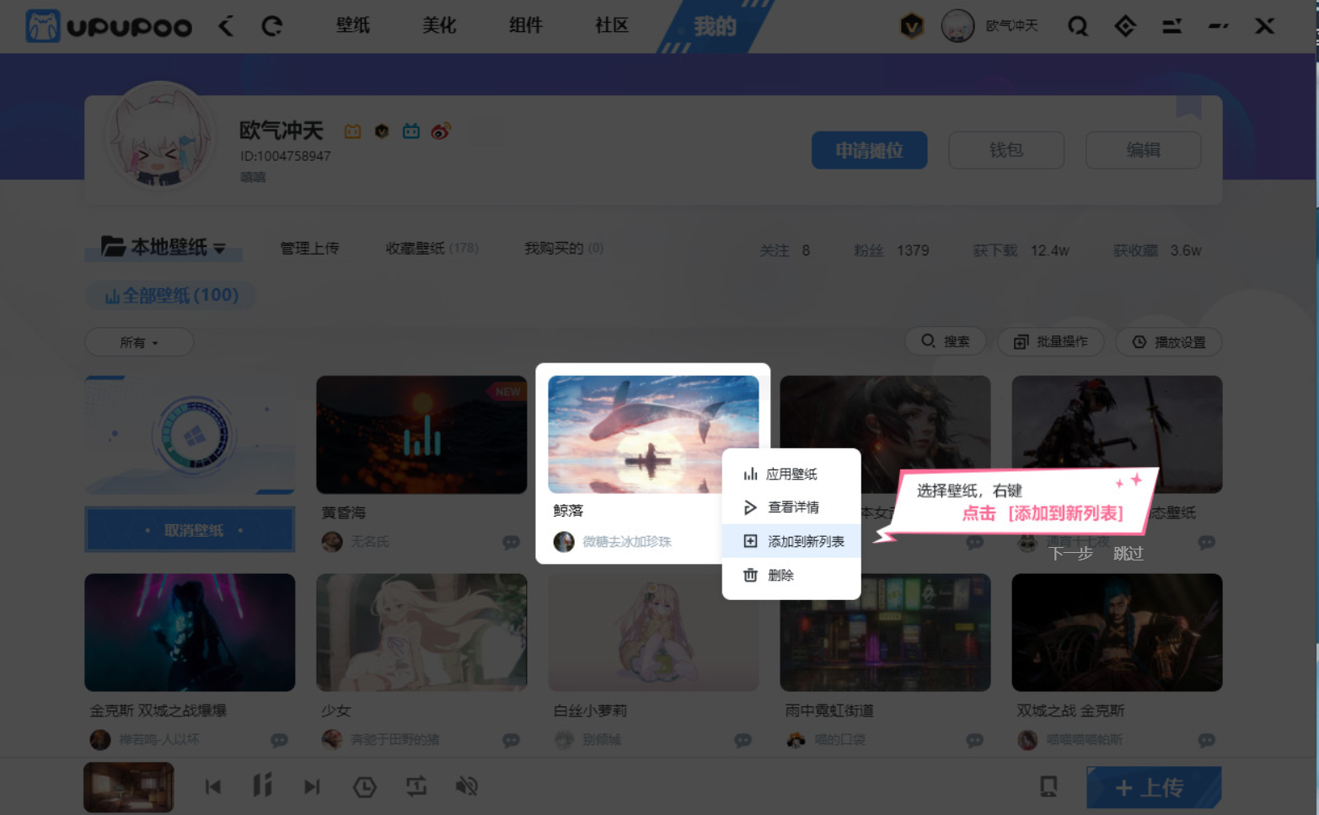Click the search magnifier icon in title bar
The height and width of the screenshot is (815, 1319).
pyautogui.click(x=1077, y=27)
